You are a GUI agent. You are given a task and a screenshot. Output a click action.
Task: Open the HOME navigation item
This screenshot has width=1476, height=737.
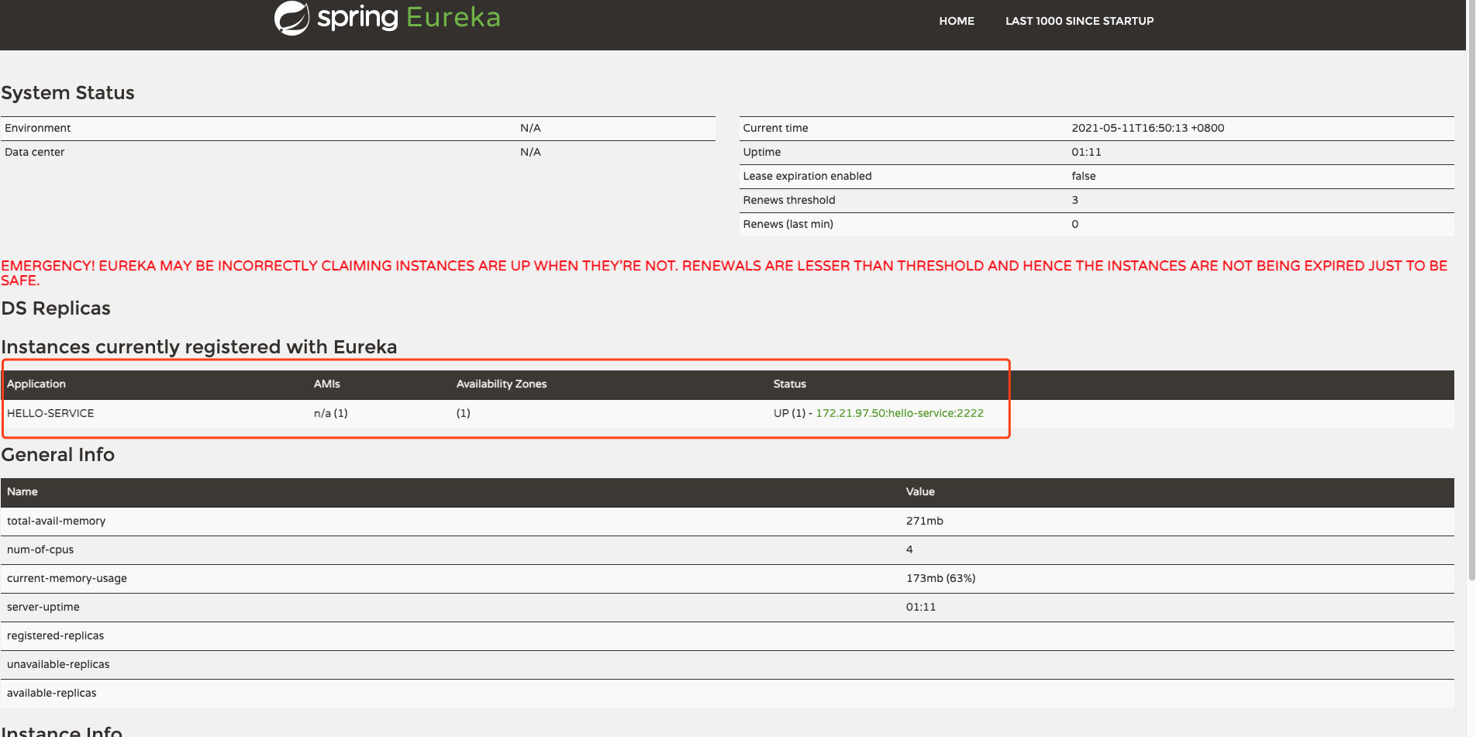tap(957, 21)
